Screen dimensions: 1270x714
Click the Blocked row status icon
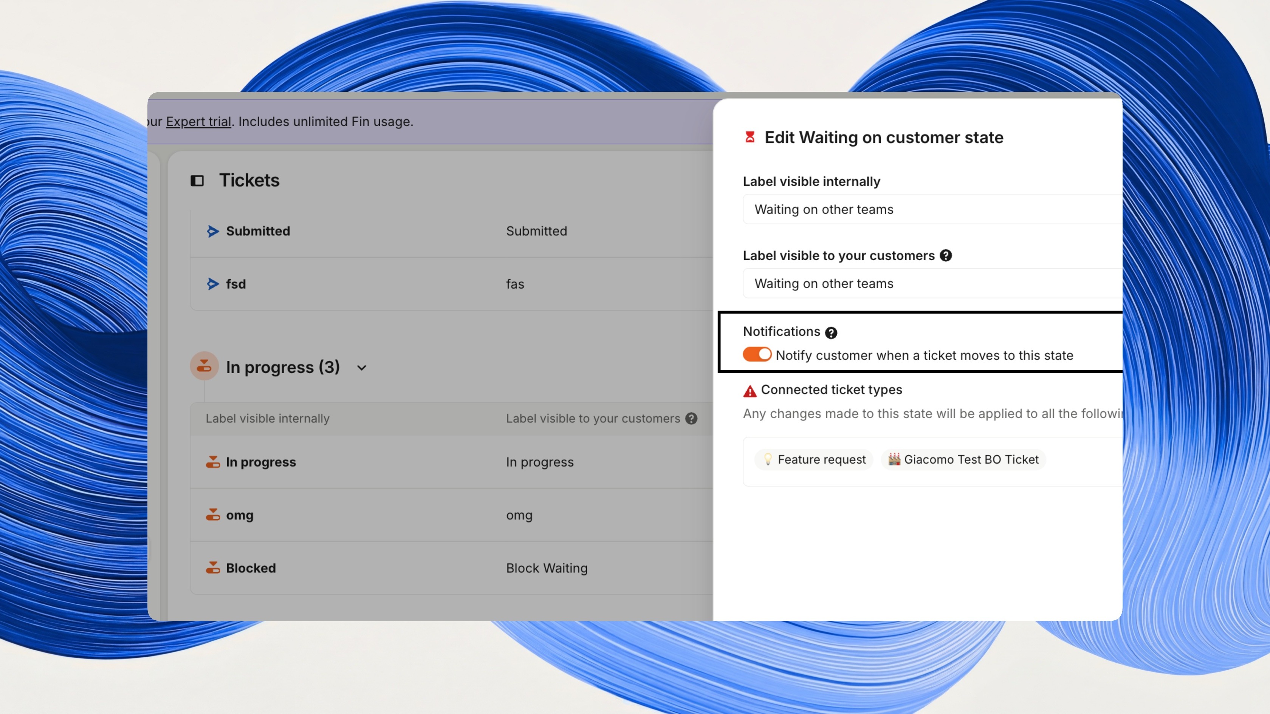[x=212, y=568]
